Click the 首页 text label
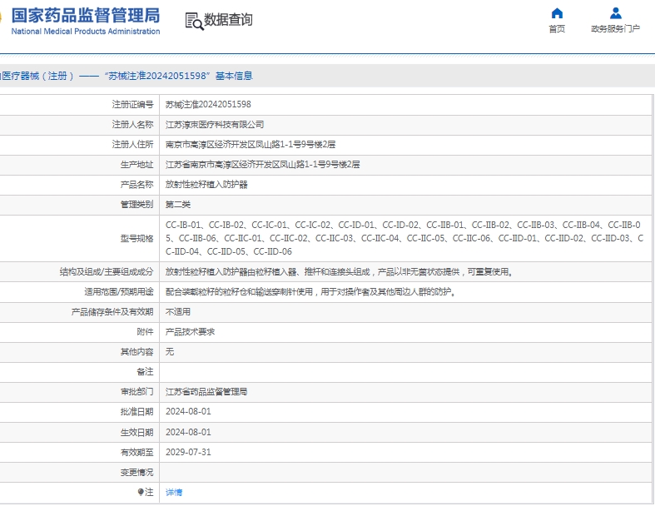Screen dimensions: 655x506 (x=557, y=29)
